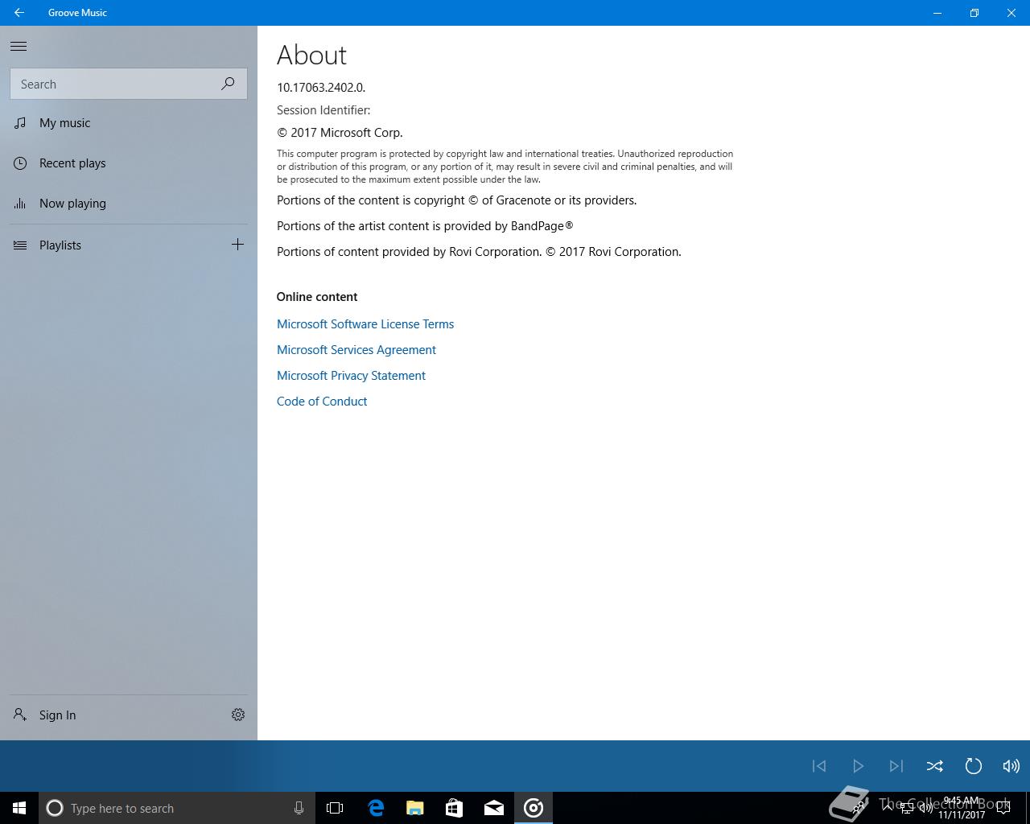The image size is (1030, 824).
Task: Click the About heading
Action: [311, 55]
